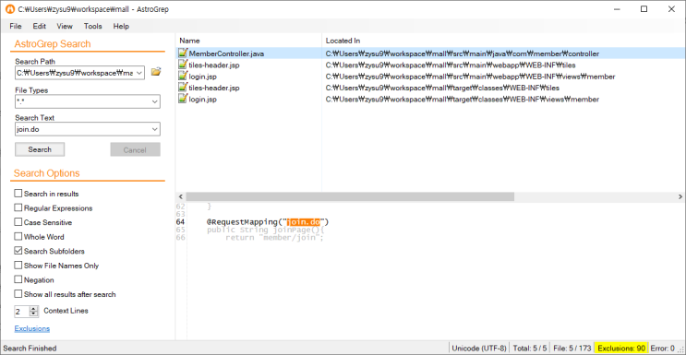Open the Help menu
The height and width of the screenshot is (355, 686).
coord(121,26)
